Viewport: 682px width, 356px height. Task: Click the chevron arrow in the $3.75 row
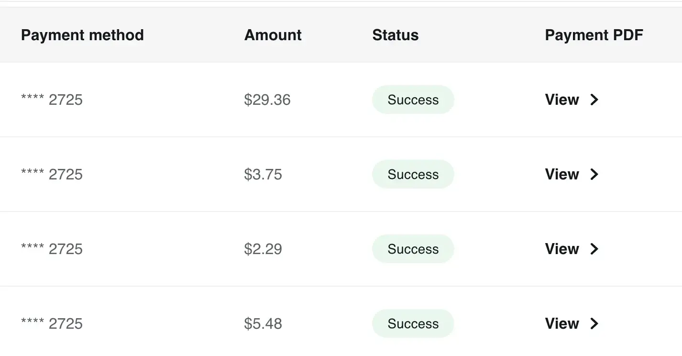(594, 174)
